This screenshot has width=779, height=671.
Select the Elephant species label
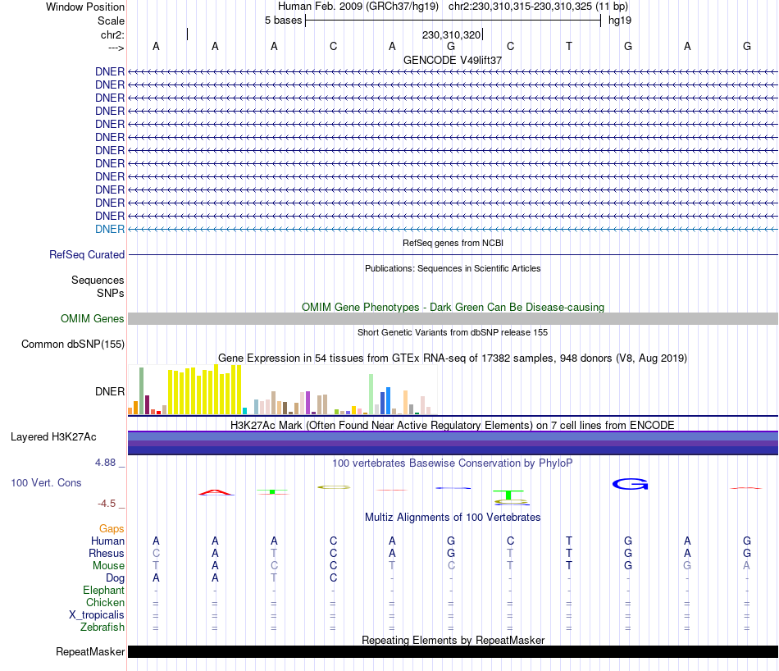click(103, 590)
